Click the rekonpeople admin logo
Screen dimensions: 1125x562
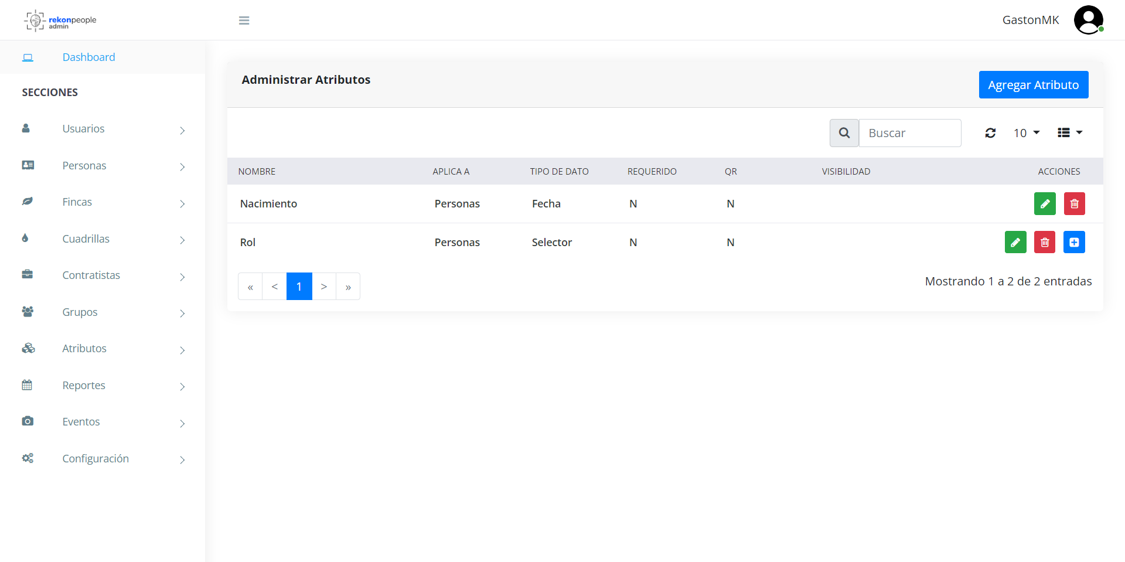[60, 21]
